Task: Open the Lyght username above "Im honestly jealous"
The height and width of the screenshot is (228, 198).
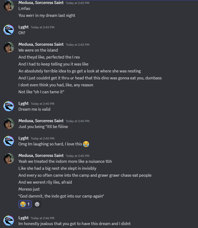Action: click(x=24, y=218)
